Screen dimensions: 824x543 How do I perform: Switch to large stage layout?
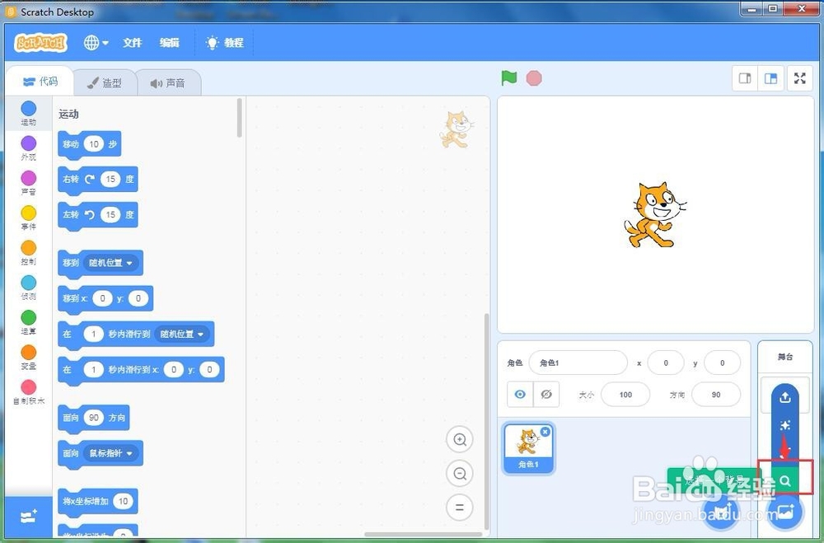(771, 78)
